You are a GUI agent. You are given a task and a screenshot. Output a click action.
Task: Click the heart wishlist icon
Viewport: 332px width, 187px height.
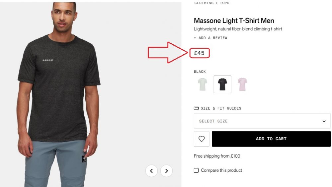[202, 139]
